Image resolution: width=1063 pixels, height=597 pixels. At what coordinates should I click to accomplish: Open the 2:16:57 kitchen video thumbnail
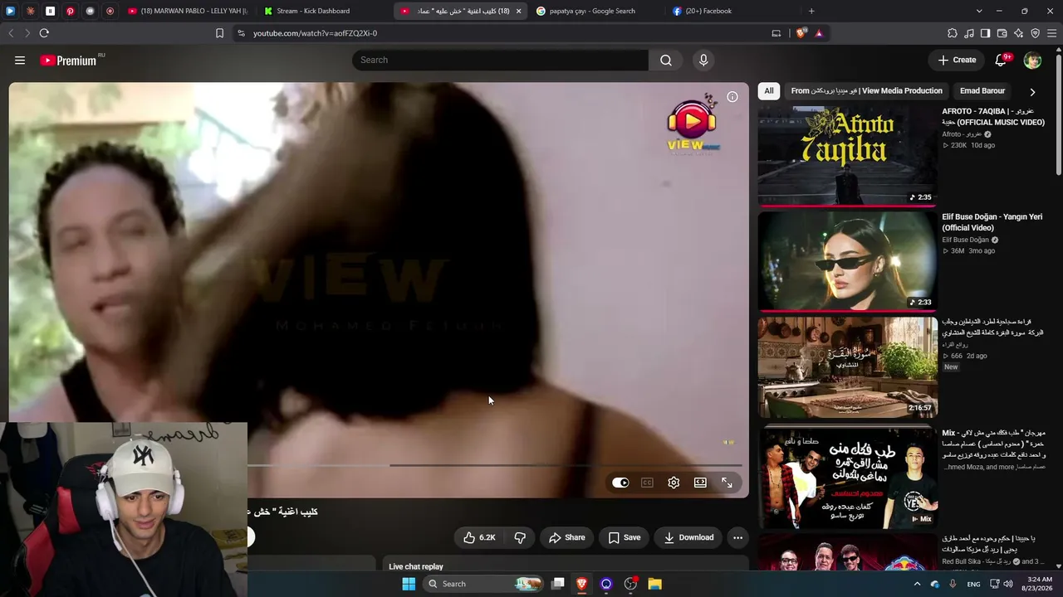click(x=847, y=367)
